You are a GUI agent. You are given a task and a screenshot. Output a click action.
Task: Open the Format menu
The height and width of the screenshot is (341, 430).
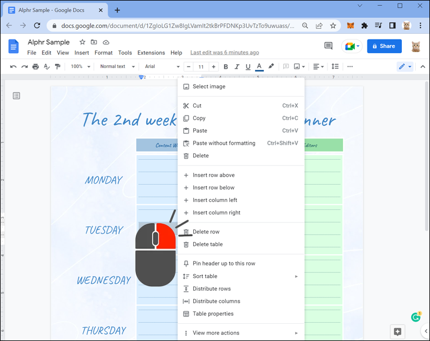[103, 53]
